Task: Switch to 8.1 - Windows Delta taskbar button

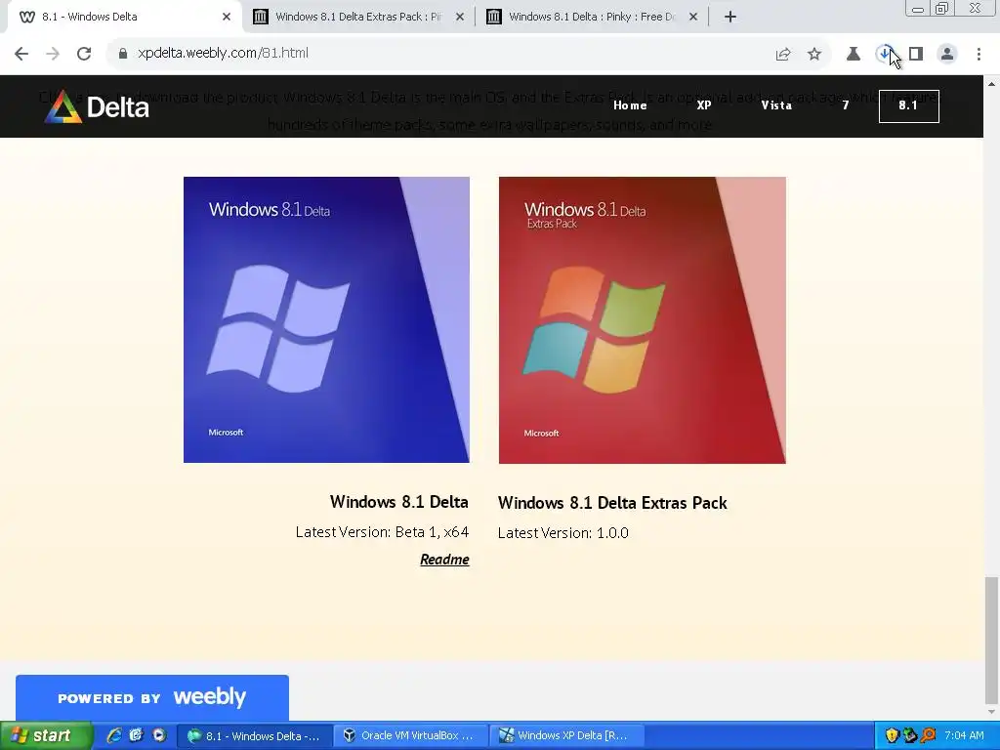Action: coord(255,736)
